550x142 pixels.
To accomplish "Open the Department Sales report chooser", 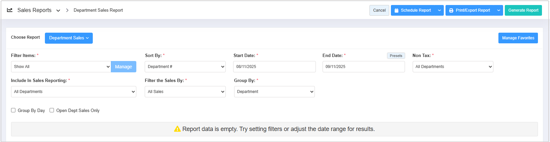I will [69, 38].
